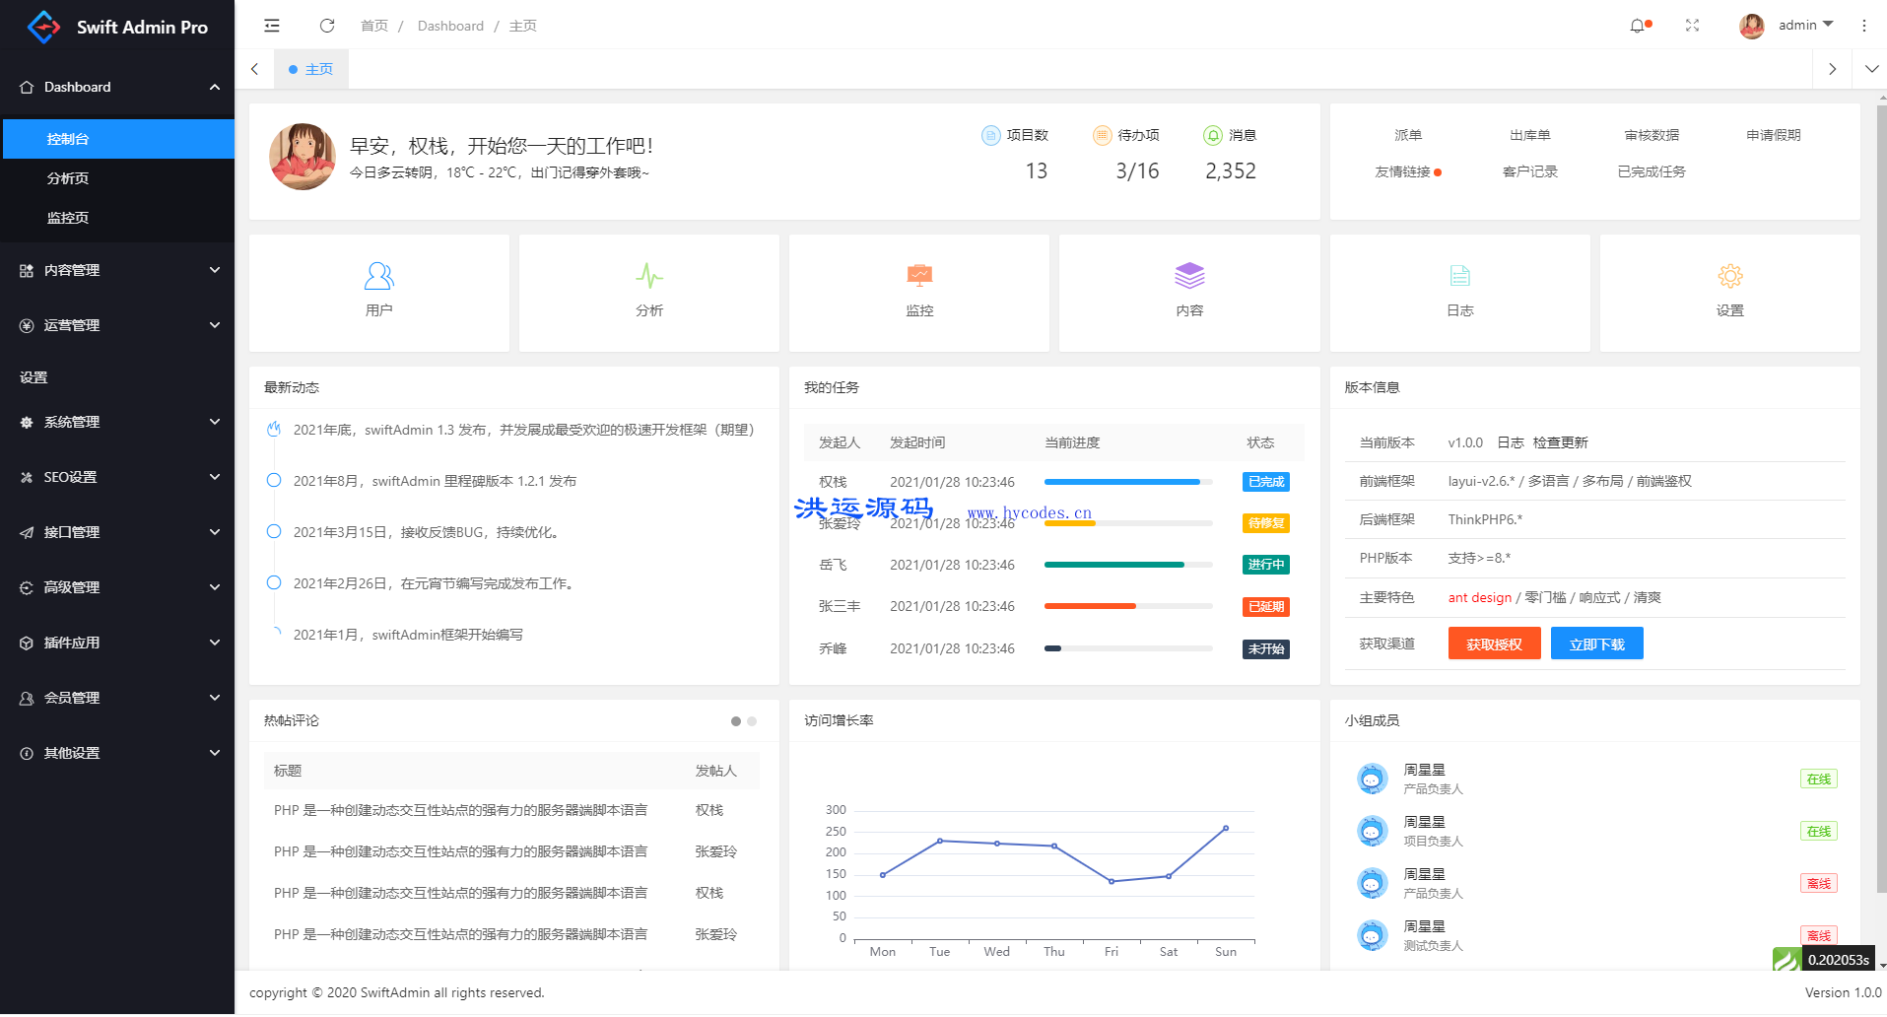
Task: Click the 内容 layers card icon
Action: pyautogui.click(x=1189, y=276)
